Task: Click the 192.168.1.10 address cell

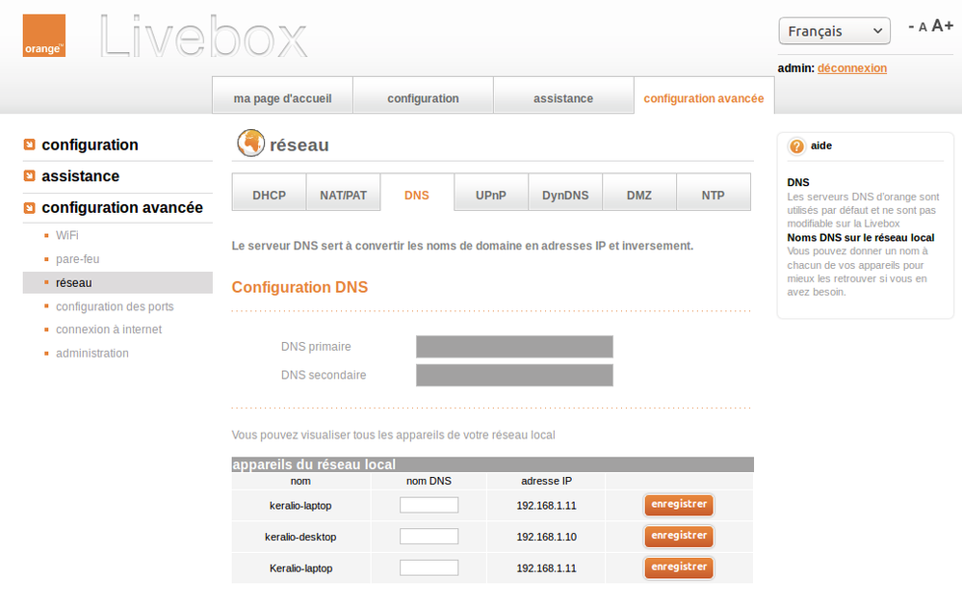Action: pos(546,537)
